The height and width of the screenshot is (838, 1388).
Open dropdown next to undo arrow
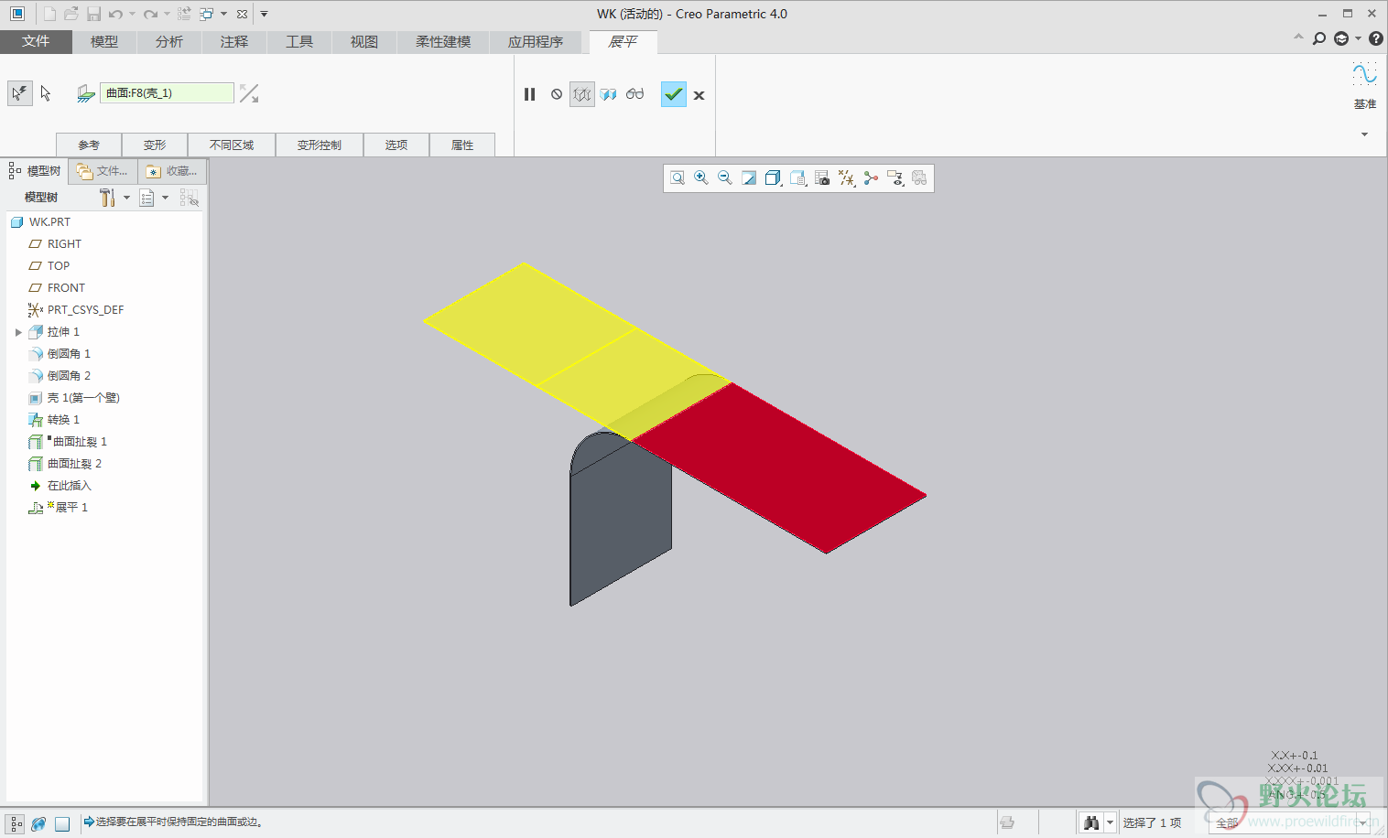[x=132, y=14]
